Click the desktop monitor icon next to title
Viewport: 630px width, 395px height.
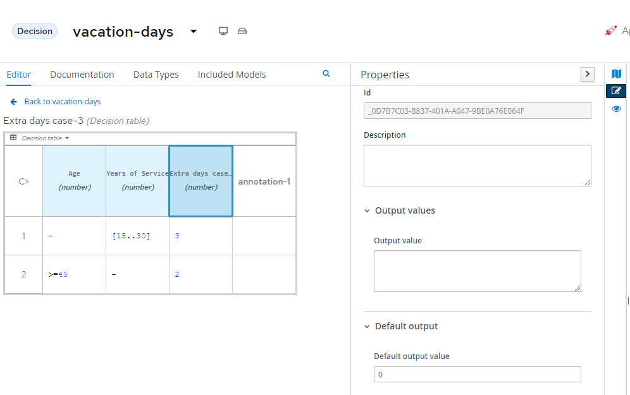pos(223,31)
